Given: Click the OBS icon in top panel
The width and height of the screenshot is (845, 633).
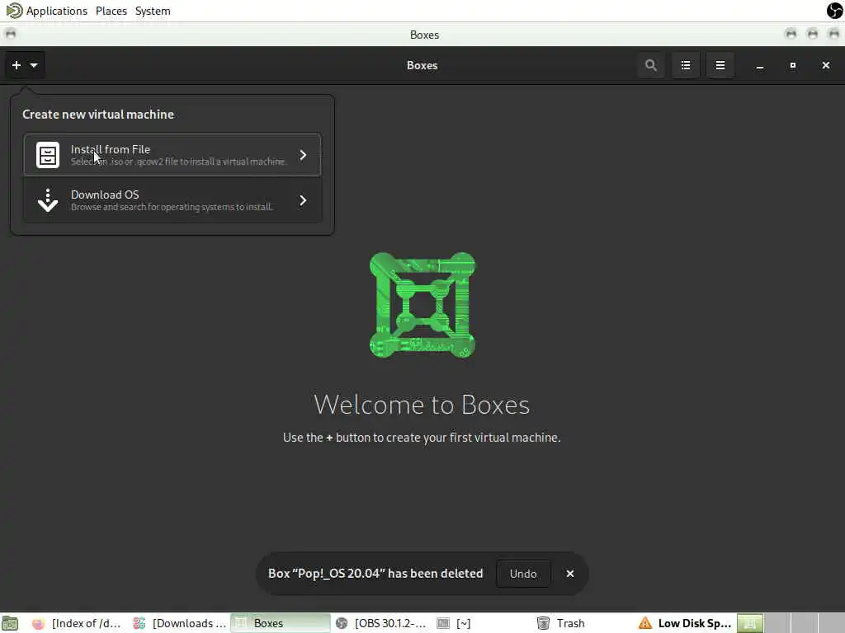Looking at the screenshot, I should click(835, 10).
